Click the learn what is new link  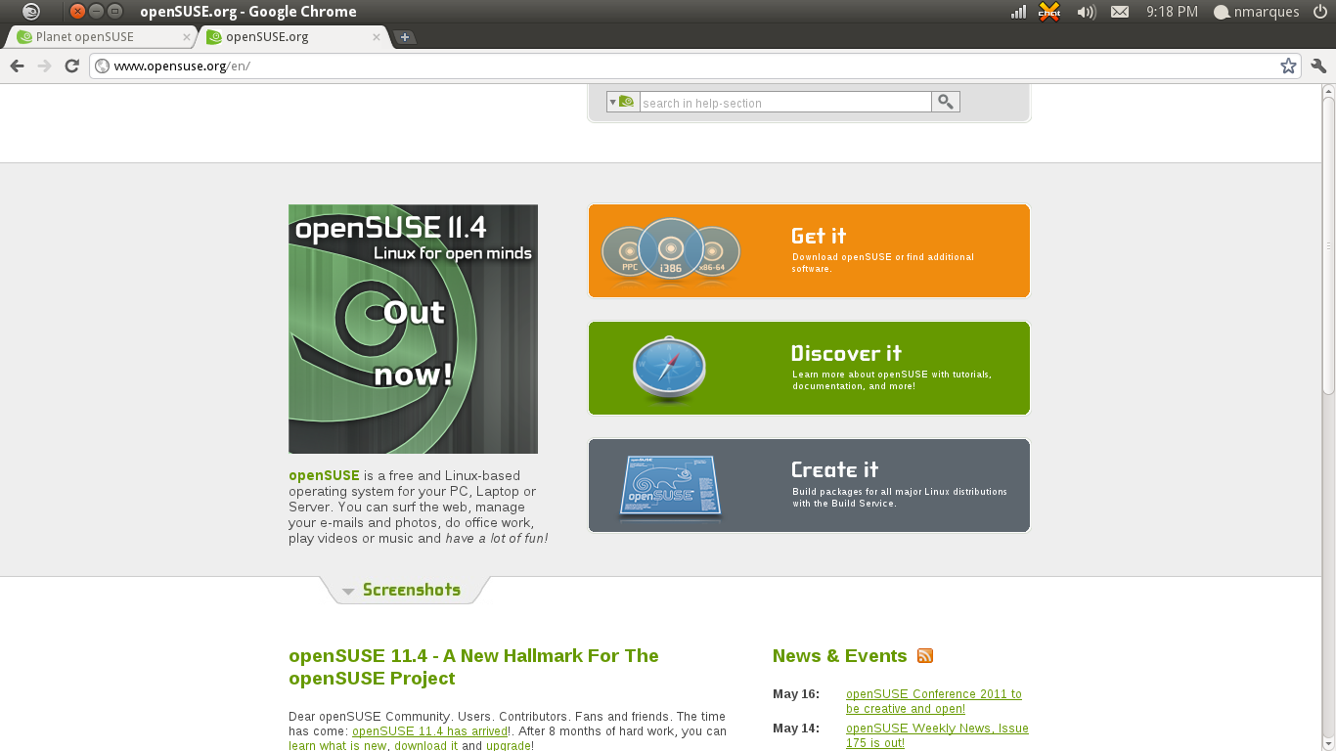[x=338, y=745]
